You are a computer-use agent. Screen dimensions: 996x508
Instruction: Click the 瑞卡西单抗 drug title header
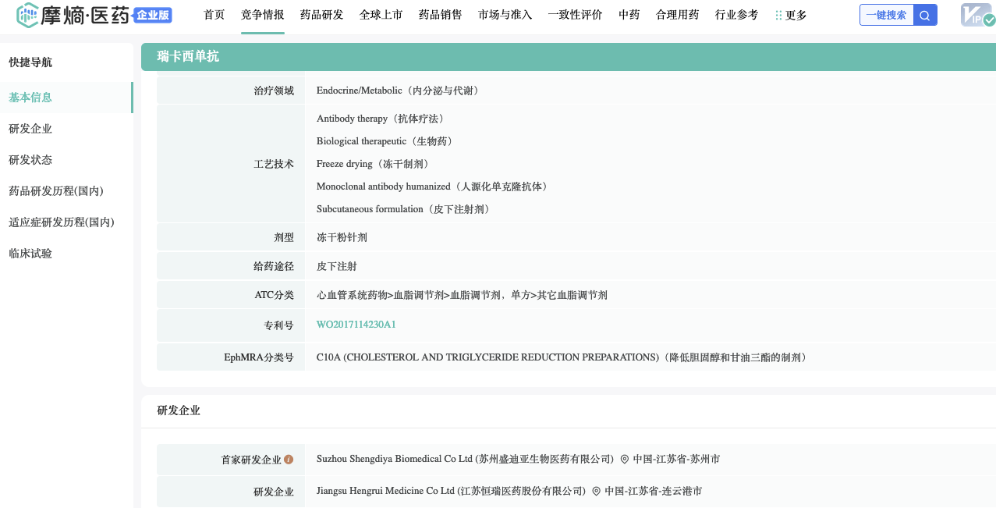[x=188, y=56]
